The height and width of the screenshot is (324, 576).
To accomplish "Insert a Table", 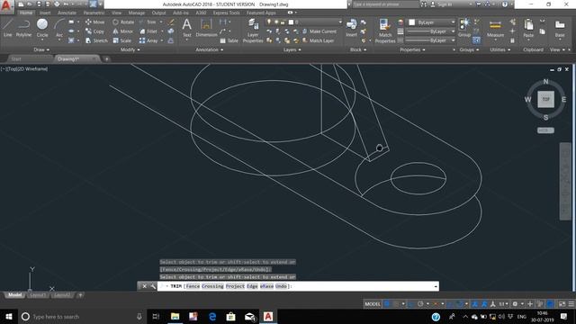I will pyautogui.click(x=229, y=40).
